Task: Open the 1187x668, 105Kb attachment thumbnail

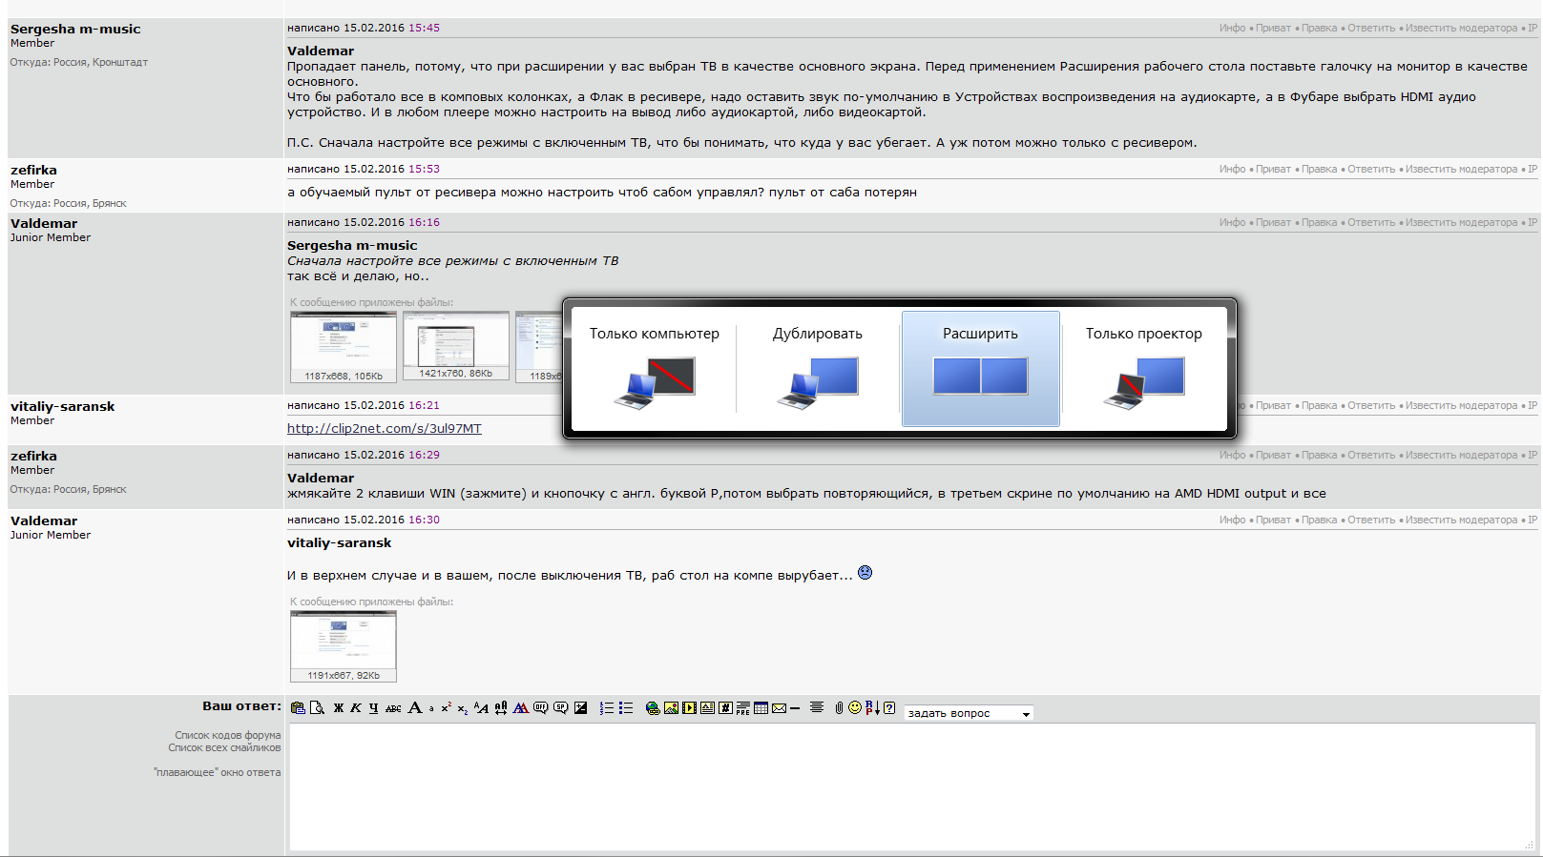Action: (x=344, y=347)
